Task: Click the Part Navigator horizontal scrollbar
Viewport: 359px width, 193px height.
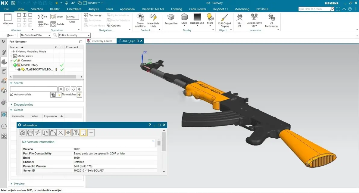Action: pos(44,77)
